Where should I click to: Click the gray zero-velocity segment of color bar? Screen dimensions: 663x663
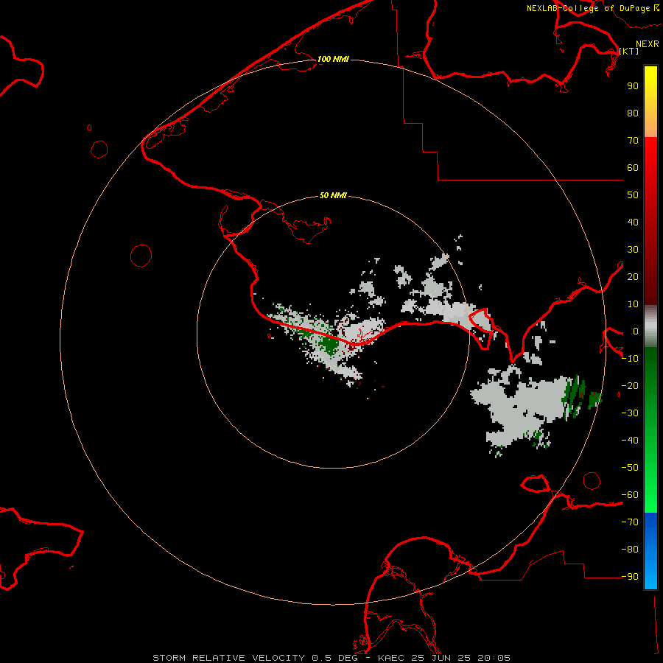coord(650,326)
